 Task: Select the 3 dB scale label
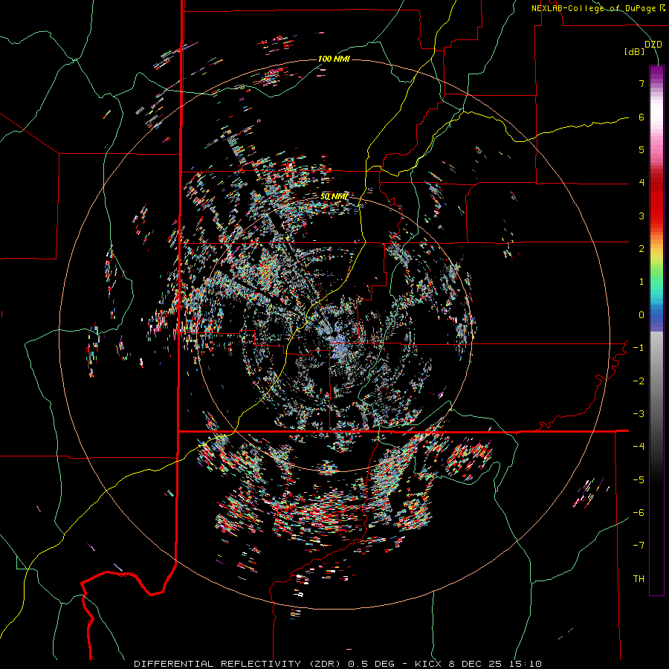[x=641, y=216]
